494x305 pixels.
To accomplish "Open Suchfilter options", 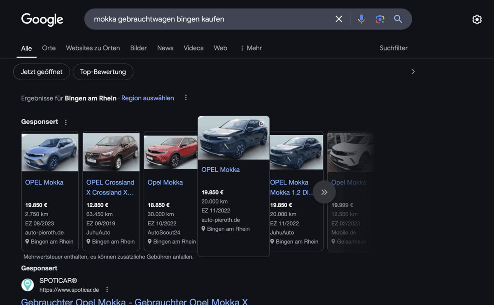I will click(x=394, y=48).
